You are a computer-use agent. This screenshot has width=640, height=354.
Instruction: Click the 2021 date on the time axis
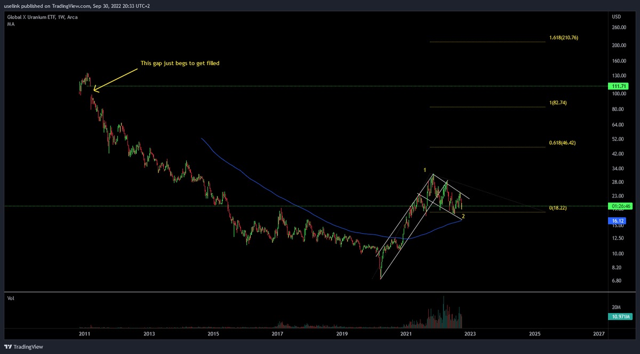tap(406, 334)
